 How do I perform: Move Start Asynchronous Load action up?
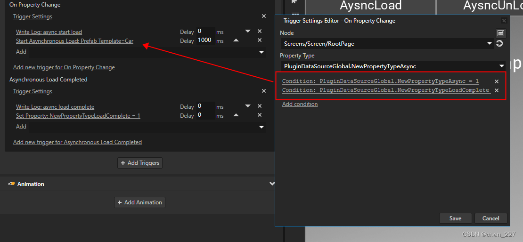click(x=236, y=40)
